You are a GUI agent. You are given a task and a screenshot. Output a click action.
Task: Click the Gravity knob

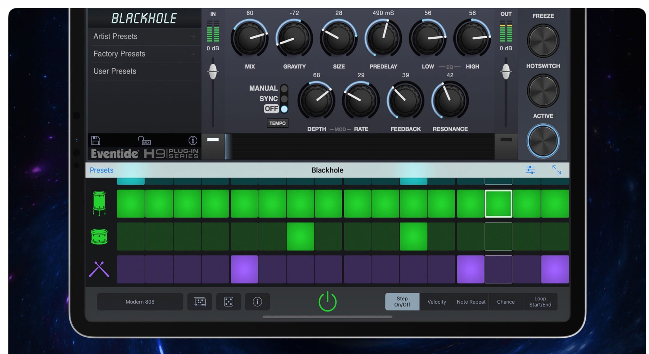pyautogui.click(x=294, y=38)
